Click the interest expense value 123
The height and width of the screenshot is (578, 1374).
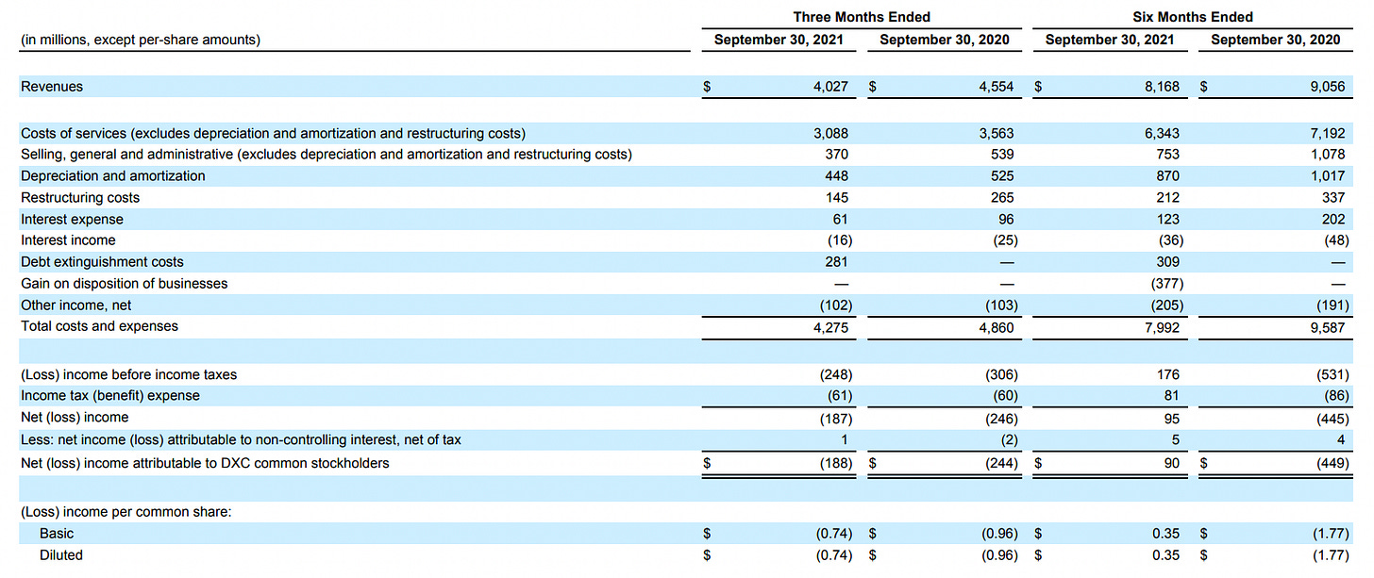click(x=1167, y=220)
